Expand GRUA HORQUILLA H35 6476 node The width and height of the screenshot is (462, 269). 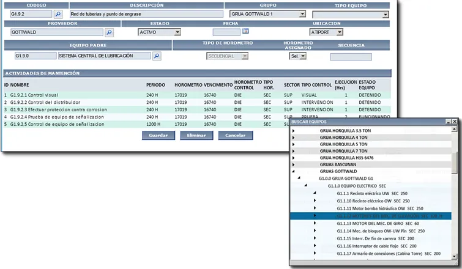tap(293, 158)
